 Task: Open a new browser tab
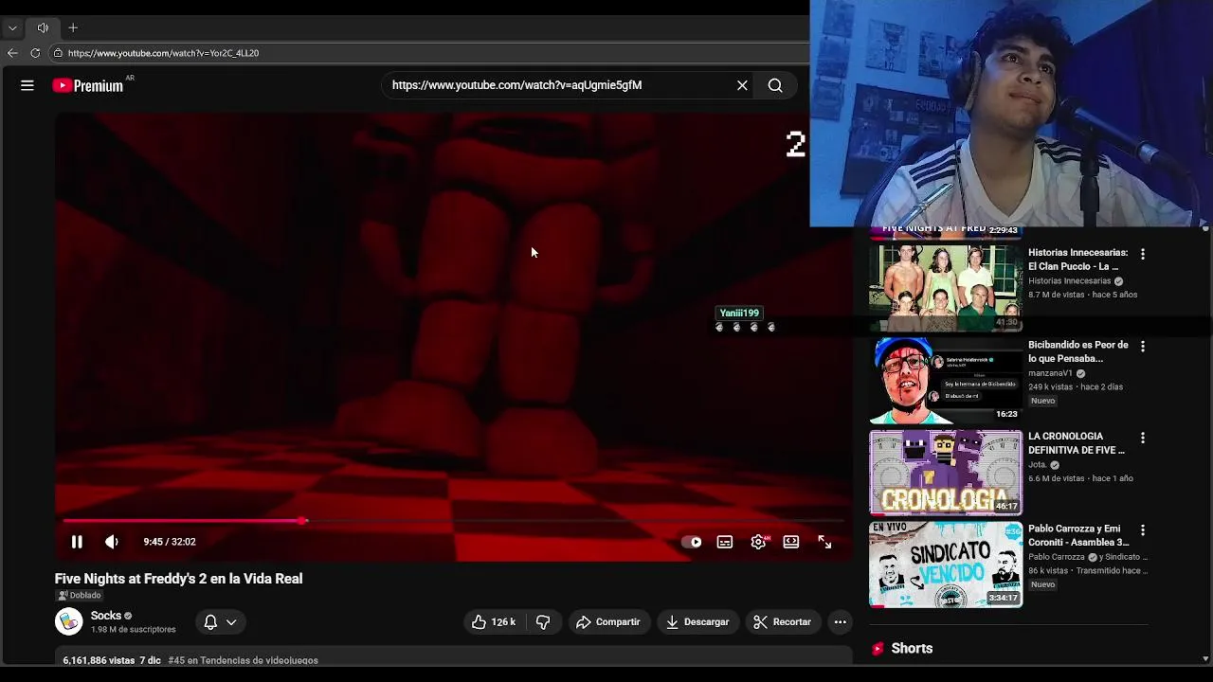coord(73,28)
